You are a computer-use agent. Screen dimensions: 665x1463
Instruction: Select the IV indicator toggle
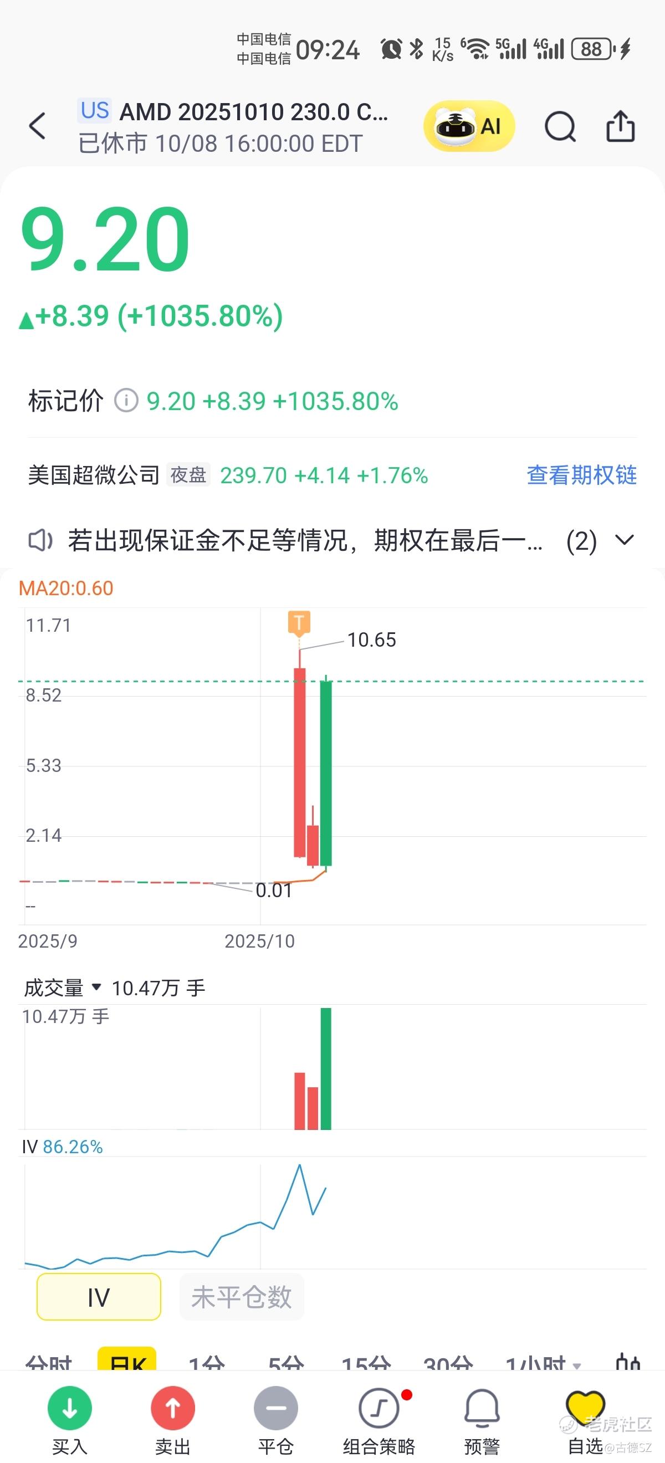pos(99,1298)
